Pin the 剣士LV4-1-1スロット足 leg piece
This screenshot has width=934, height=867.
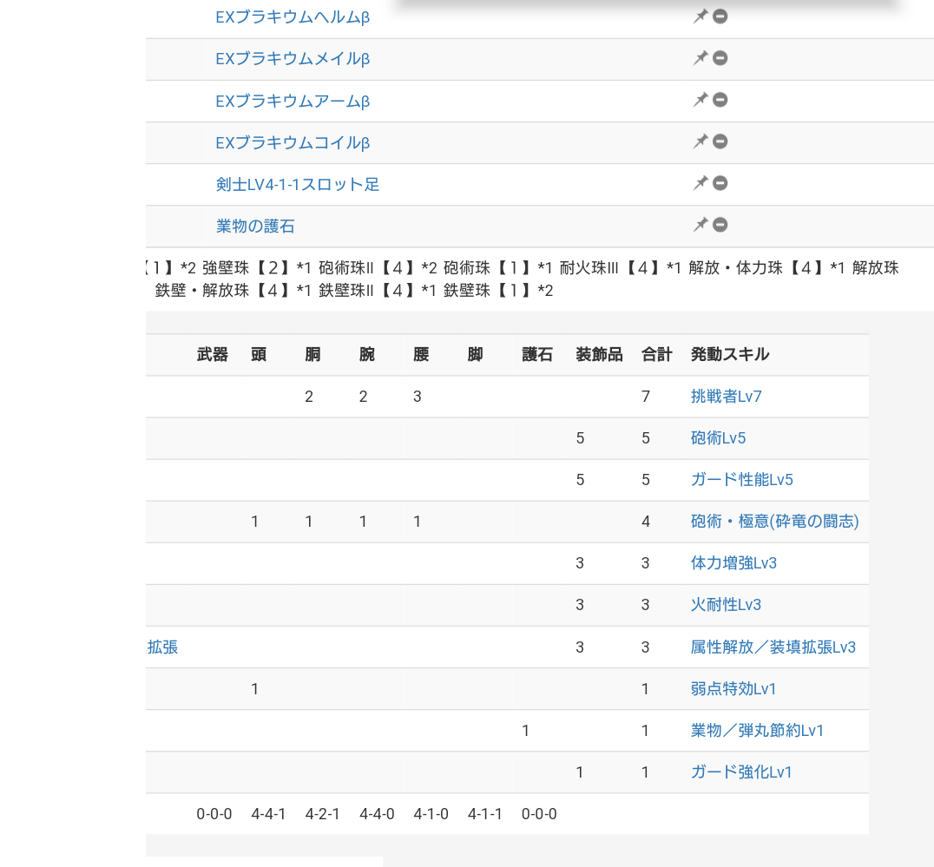point(700,183)
